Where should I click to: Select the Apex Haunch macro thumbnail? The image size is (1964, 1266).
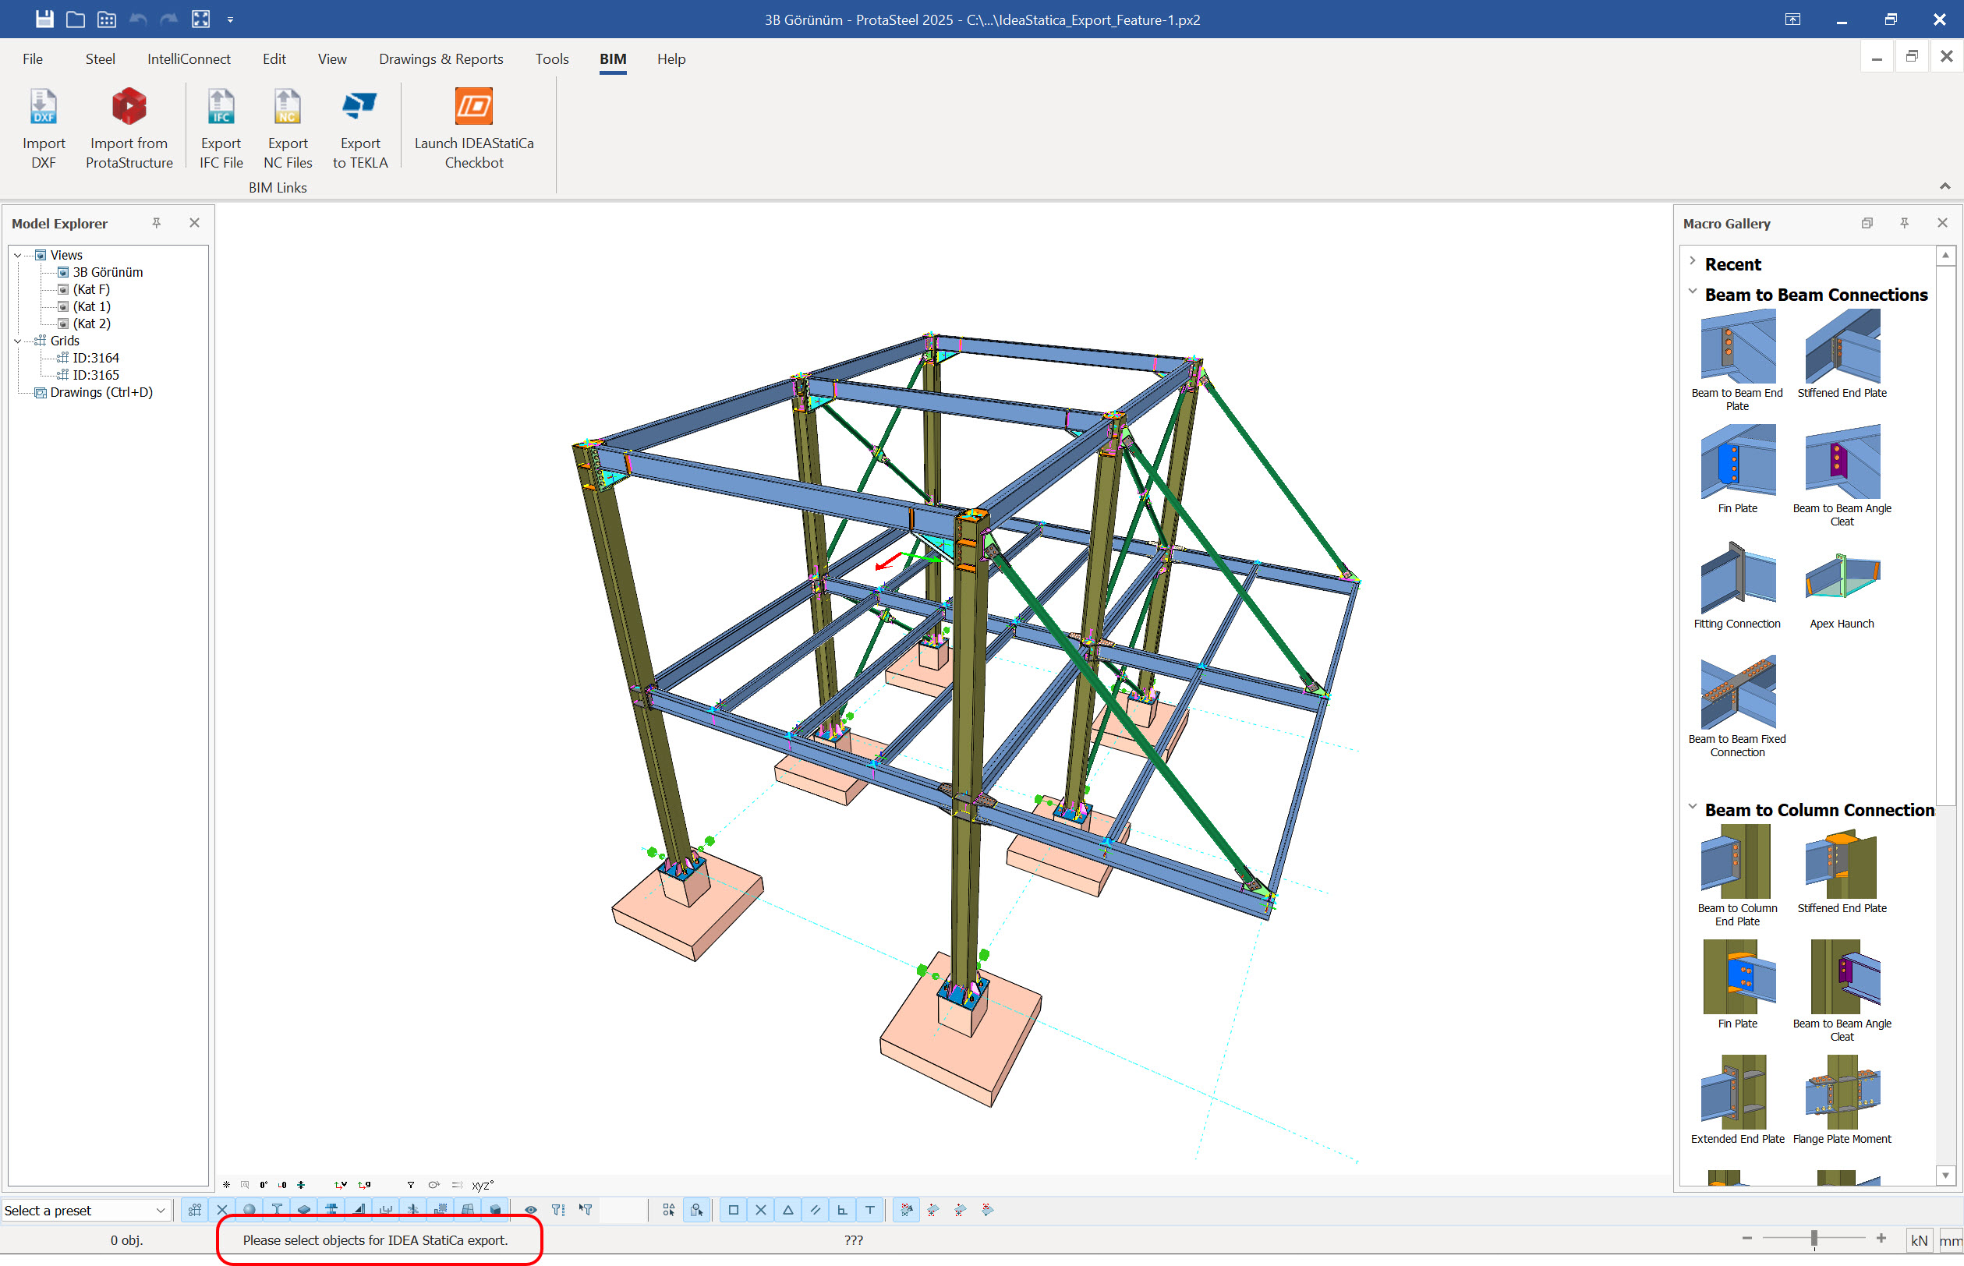[1842, 577]
